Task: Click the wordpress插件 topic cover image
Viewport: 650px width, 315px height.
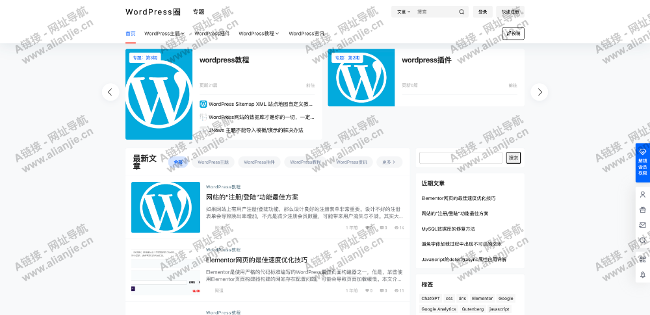Action: pyautogui.click(x=361, y=77)
